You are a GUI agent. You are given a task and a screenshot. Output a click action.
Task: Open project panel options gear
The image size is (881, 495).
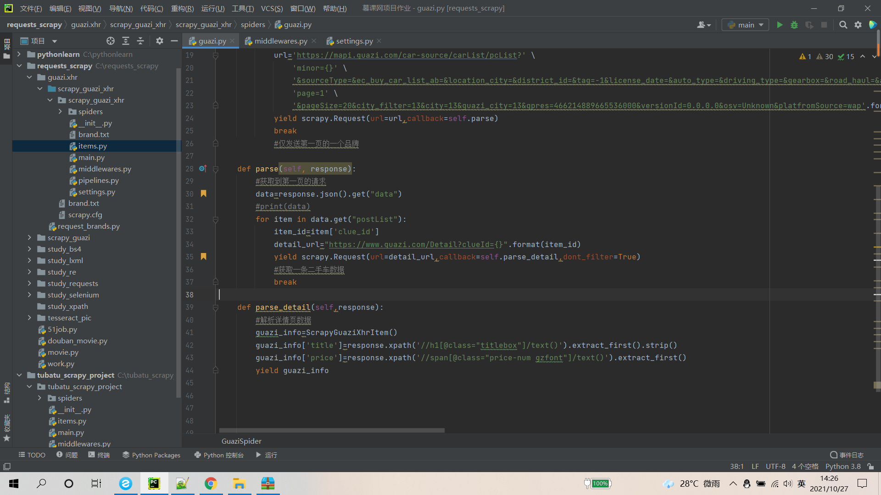(x=159, y=41)
